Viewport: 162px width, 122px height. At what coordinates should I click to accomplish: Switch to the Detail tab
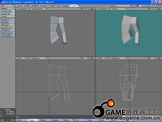pos(52,6)
